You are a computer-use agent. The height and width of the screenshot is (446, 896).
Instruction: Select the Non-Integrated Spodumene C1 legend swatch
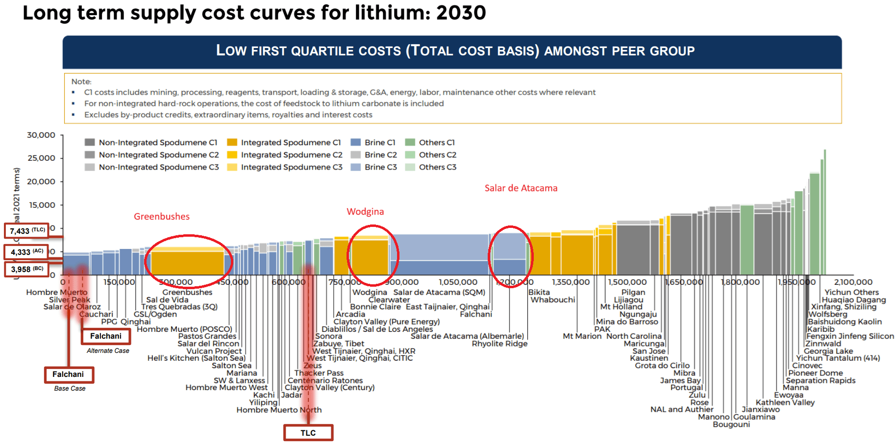click(x=90, y=142)
